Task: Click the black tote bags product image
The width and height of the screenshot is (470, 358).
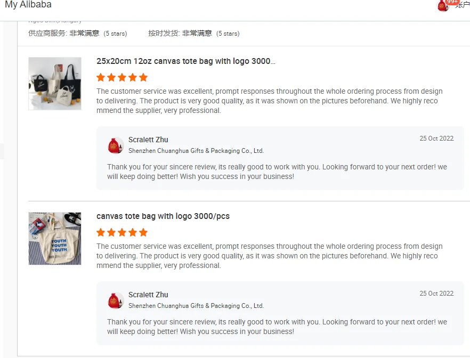Action: pos(54,84)
